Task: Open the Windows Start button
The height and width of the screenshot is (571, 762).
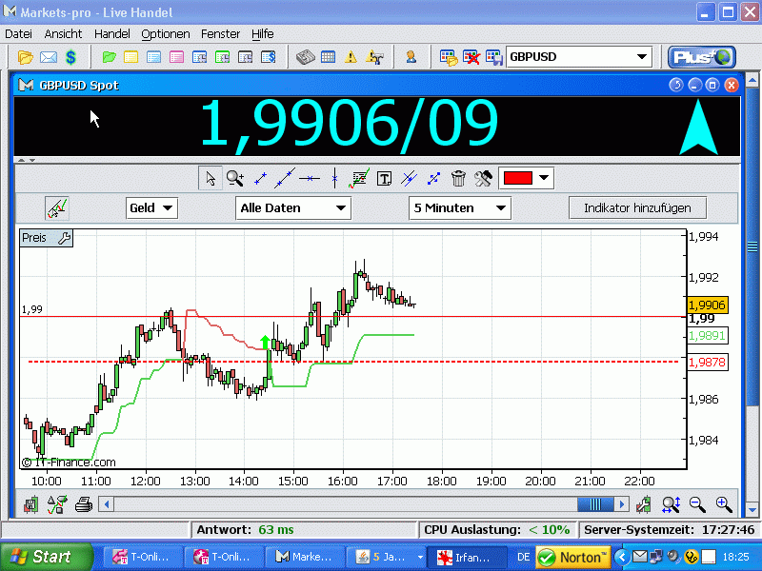Action: point(46,557)
